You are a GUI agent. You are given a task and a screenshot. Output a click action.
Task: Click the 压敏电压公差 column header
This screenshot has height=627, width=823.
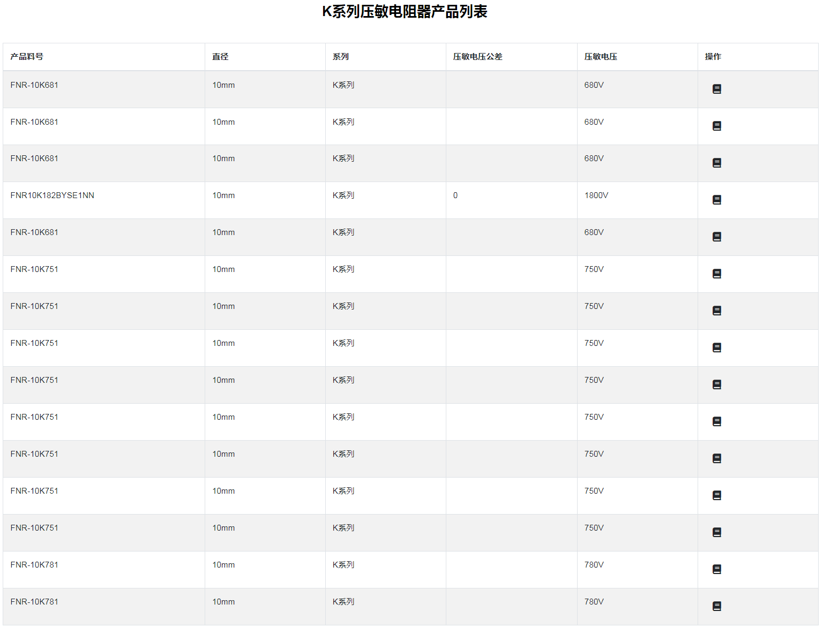click(x=477, y=57)
